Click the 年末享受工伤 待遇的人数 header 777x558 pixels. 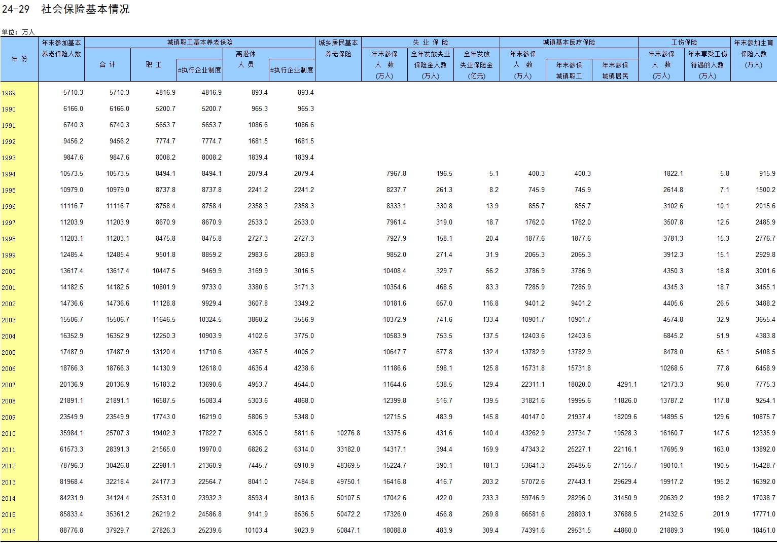click(x=708, y=64)
